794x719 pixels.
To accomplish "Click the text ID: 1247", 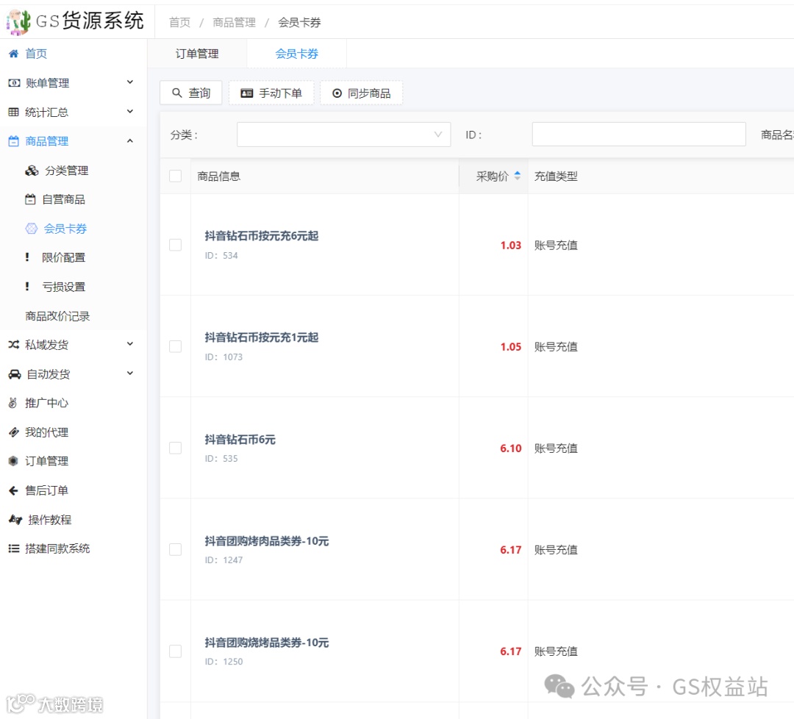I will 223,560.
